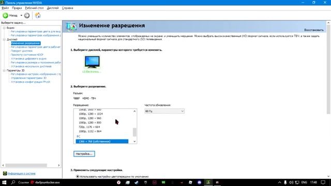Open Регулировка настроек изображения с просмотром

click(36, 74)
